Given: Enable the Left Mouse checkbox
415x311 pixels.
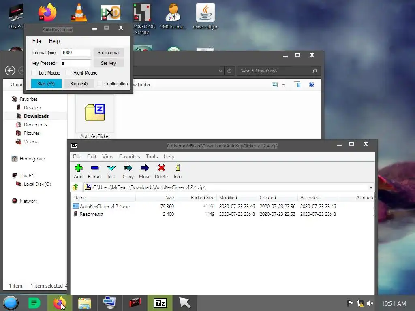Looking at the screenshot, I should click(34, 73).
